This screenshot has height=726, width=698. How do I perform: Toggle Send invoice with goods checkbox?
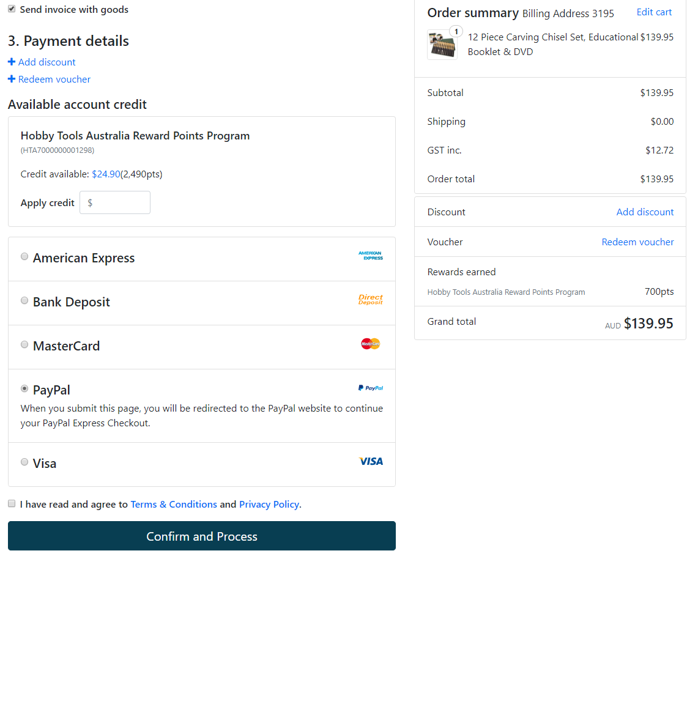point(12,9)
